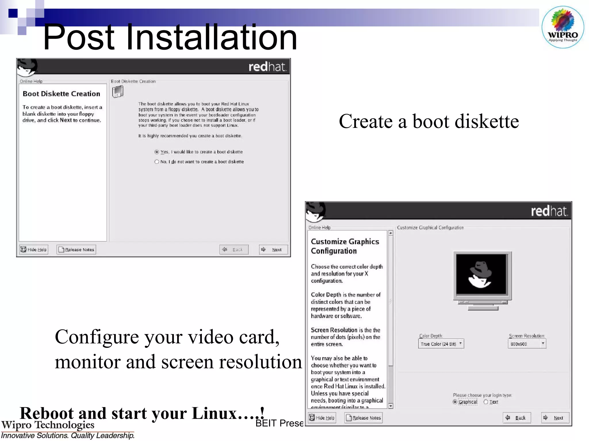Click 'Reboot and start your Linux' text

point(142,413)
